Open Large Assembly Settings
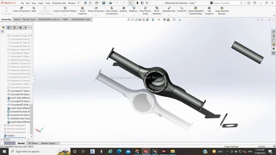276x155 pixels. pos(222,11)
